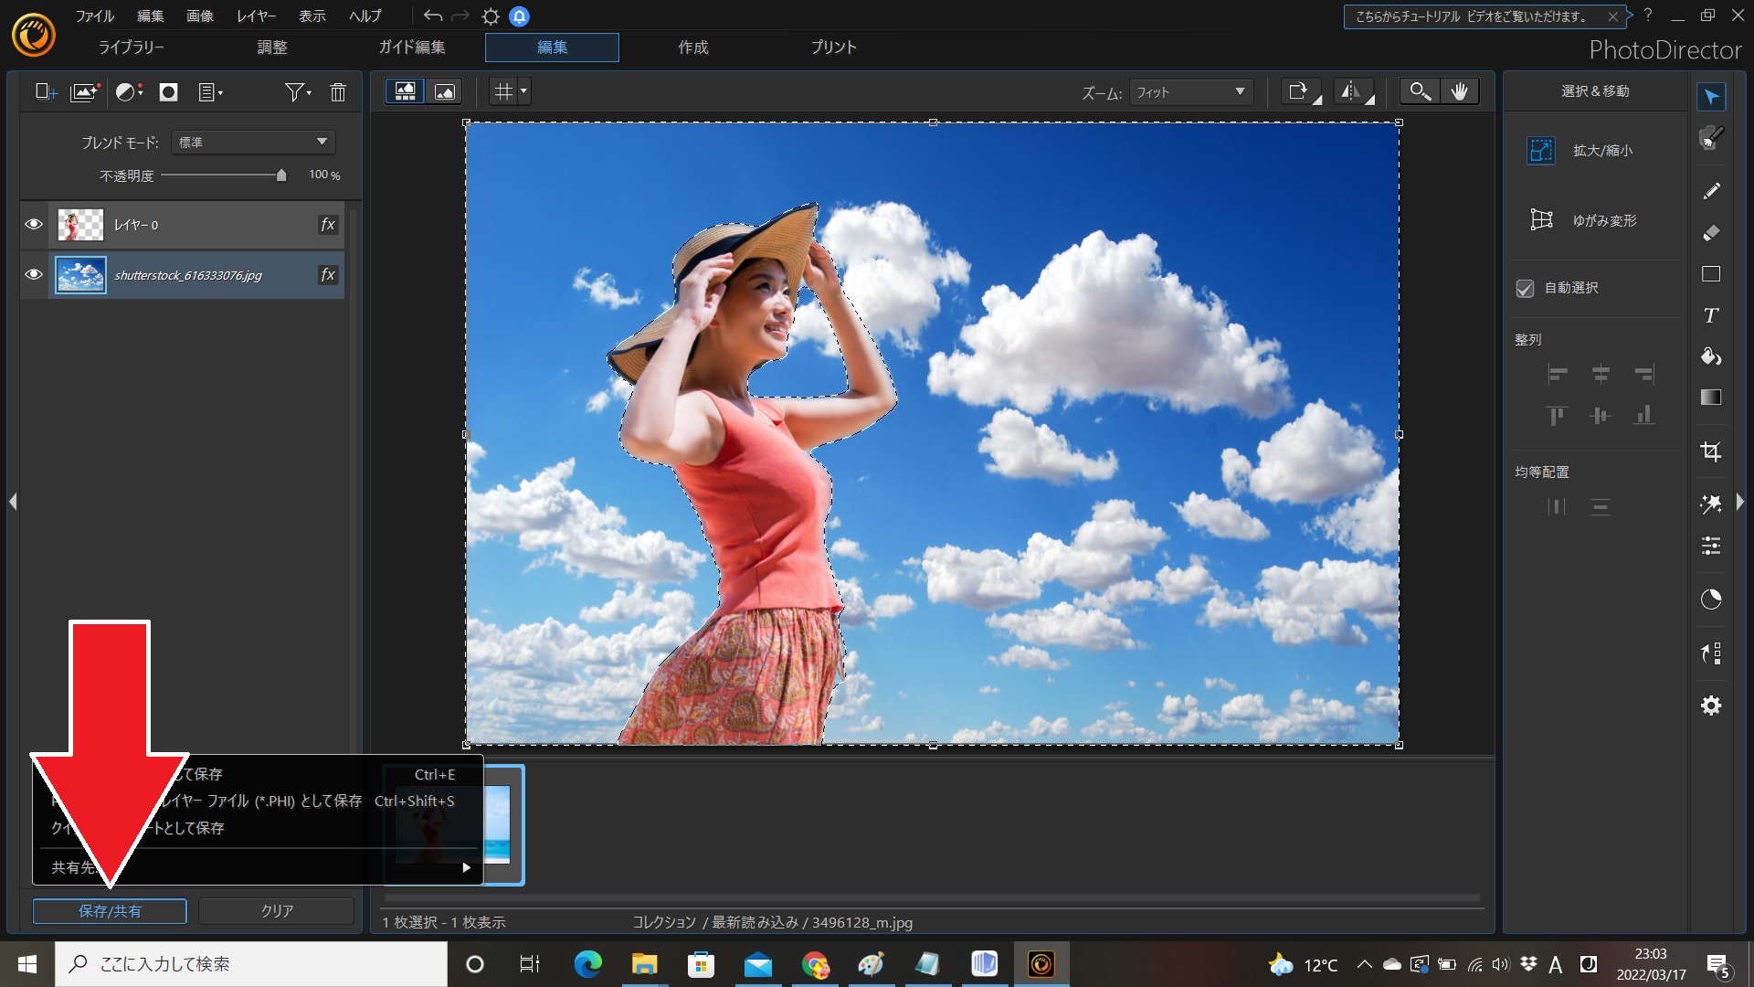The width and height of the screenshot is (1754, 987).
Task: Toggle visibility of shutterstock_616333076.jpg layer
Action: click(34, 275)
